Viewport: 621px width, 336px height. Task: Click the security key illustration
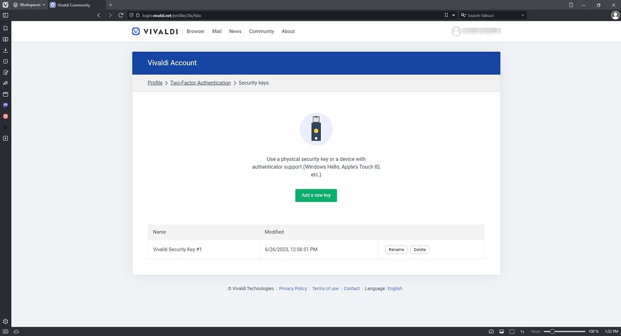click(316, 129)
